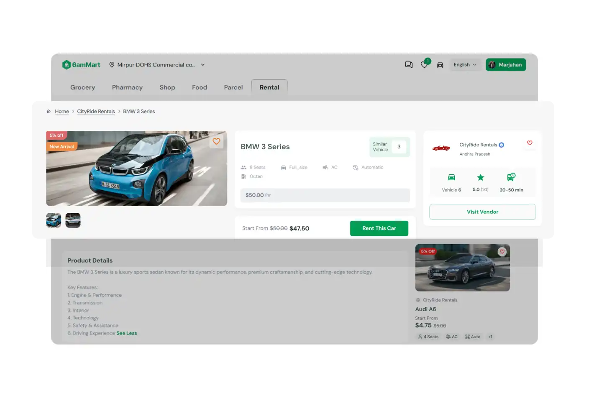This screenshot has height=398, width=589.
Task: Switch to the Grocery tab
Action: 83,87
